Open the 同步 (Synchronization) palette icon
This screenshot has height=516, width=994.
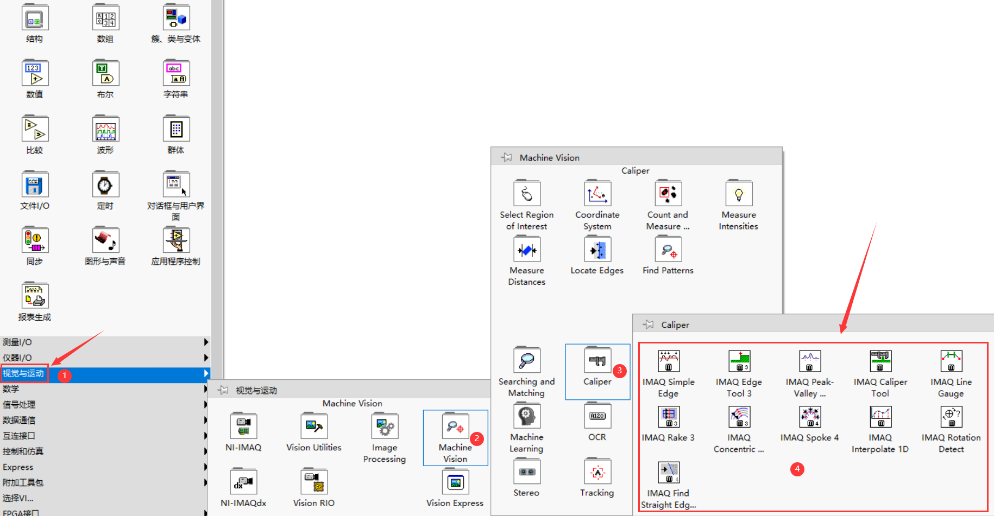click(35, 240)
